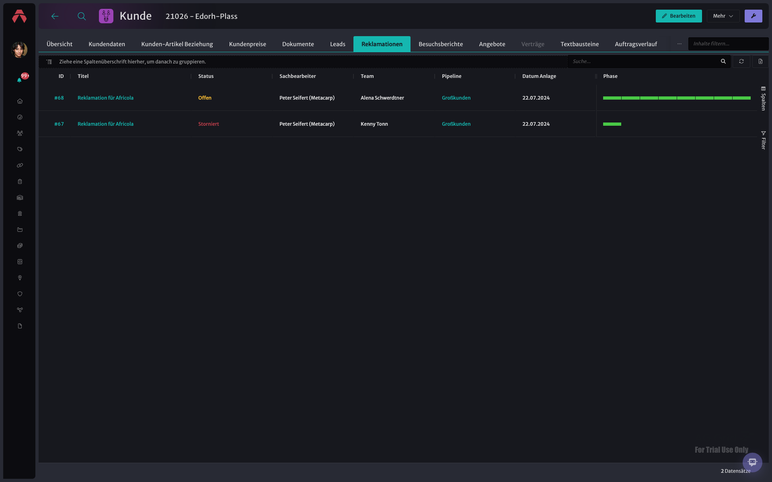
Task: Open the Dokumente tab
Action: (298, 44)
